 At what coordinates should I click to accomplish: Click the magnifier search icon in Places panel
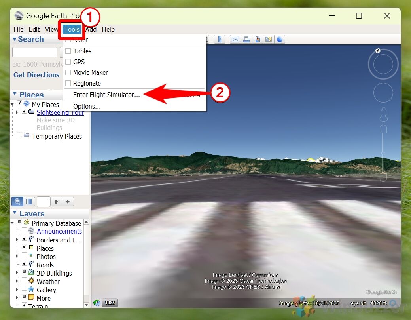coord(17,202)
